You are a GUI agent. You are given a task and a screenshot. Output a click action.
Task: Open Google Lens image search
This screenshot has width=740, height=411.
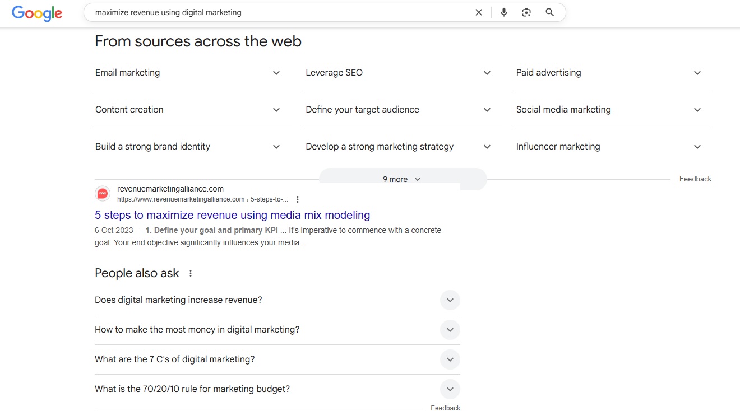[x=526, y=12]
